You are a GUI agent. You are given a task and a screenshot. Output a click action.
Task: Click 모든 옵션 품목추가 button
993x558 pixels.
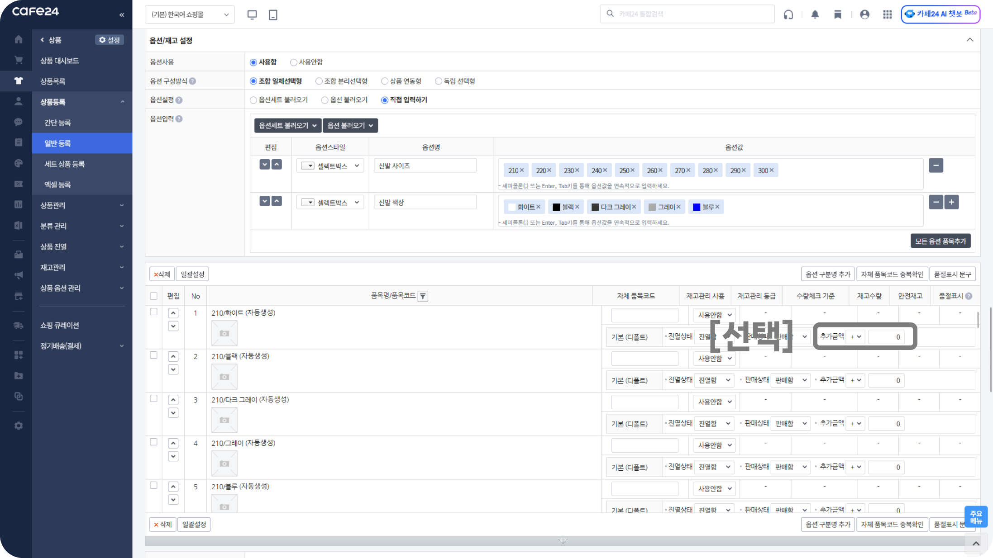click(x=940, y=241)
